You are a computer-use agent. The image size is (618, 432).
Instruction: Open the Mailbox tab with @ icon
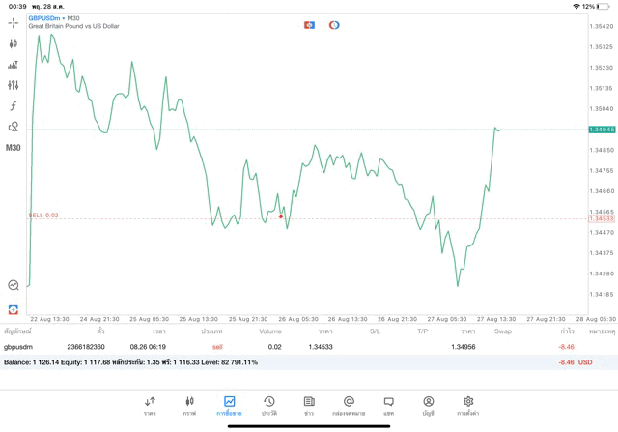349,405
